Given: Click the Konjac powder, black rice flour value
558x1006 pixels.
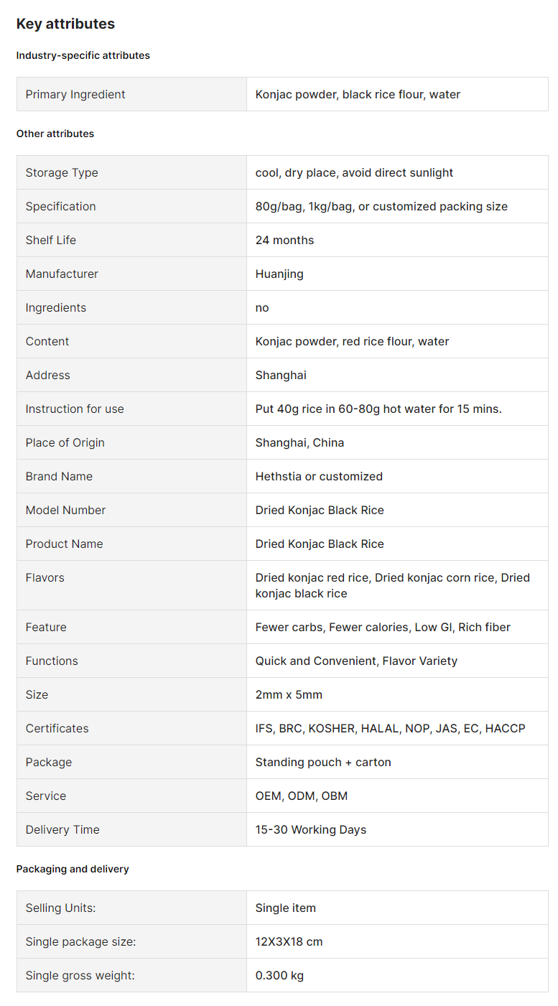Looking at the screenshot, I should point(358,94).
